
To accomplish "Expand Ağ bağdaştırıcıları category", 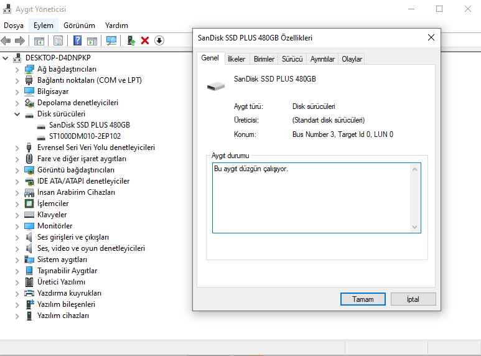I will click(x=17, y=70).
